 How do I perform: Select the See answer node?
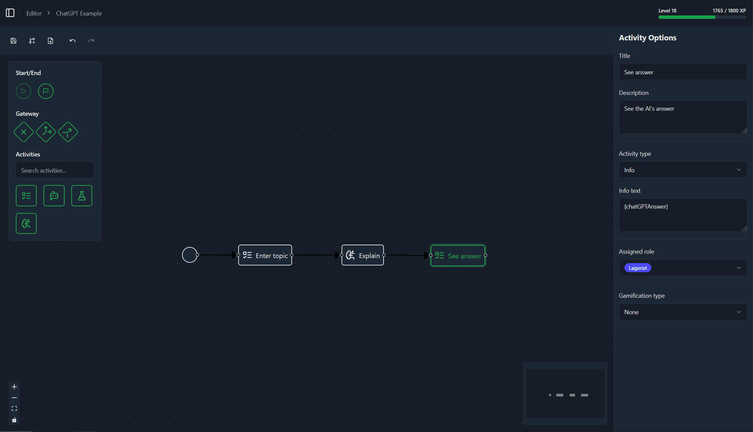(458, 256)
